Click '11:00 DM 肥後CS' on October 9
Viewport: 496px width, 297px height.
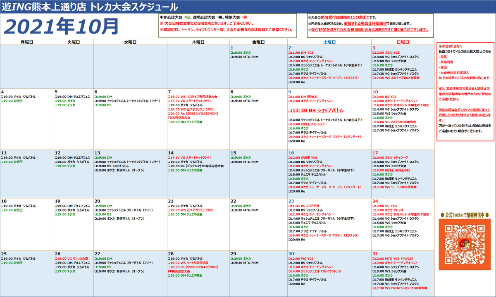[303, 96]
